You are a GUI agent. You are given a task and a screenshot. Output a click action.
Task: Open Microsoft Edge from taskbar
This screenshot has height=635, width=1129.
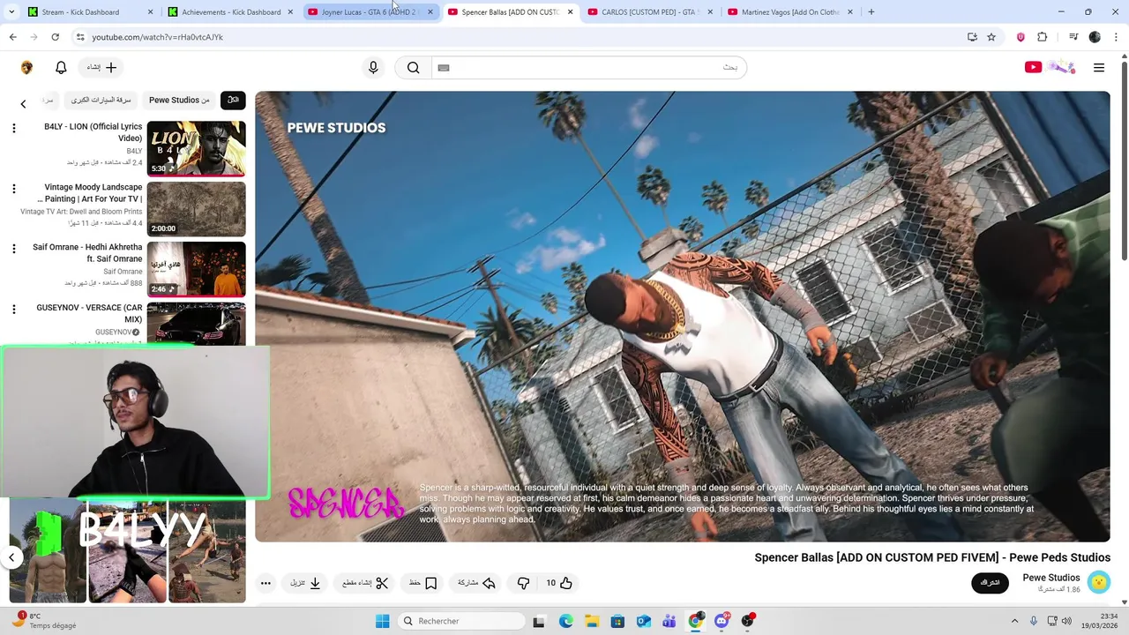pyautogui.click(x=565, y=621)
